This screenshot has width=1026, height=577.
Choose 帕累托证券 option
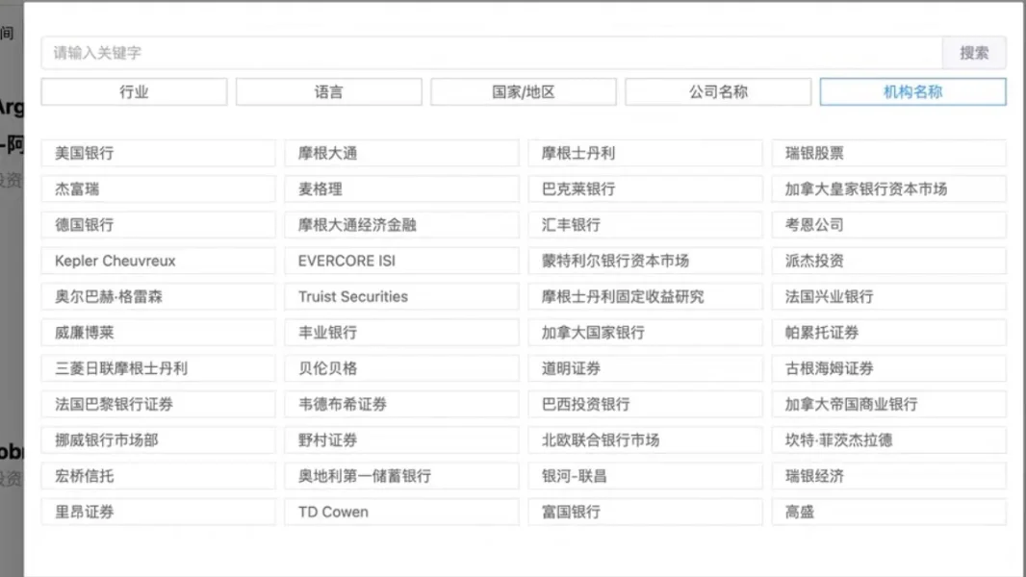pos(888,333)
